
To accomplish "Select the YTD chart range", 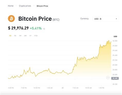I will [x=36, y=36].
